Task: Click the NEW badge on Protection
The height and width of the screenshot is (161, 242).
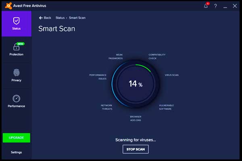Action: coord(21,44)
